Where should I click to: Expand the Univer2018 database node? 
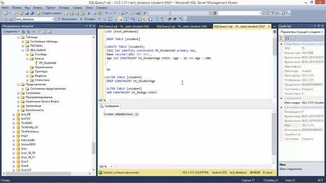(x=14, y=144)
